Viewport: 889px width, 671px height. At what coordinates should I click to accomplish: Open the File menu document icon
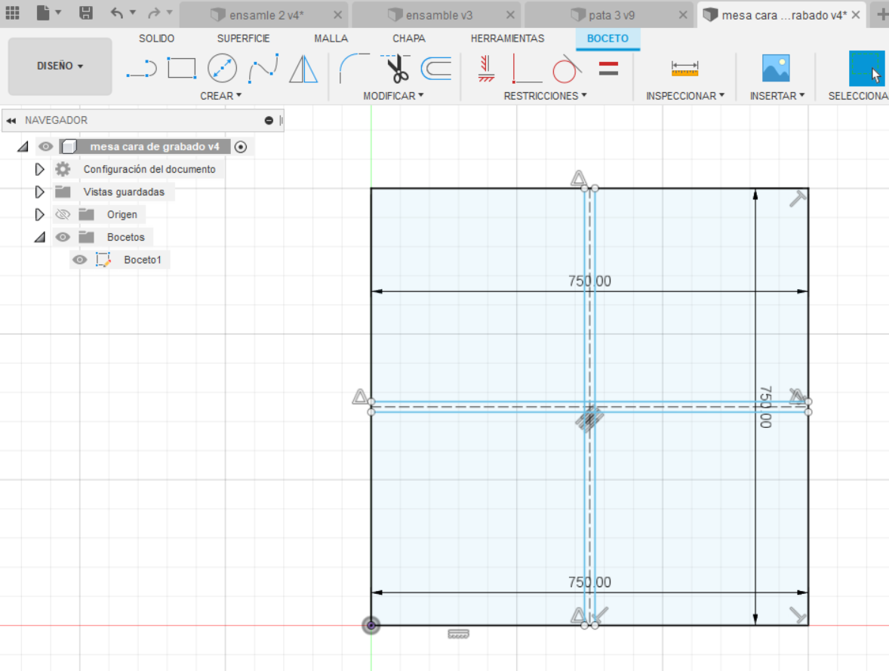pyautogui.click(x=43, y=13)
